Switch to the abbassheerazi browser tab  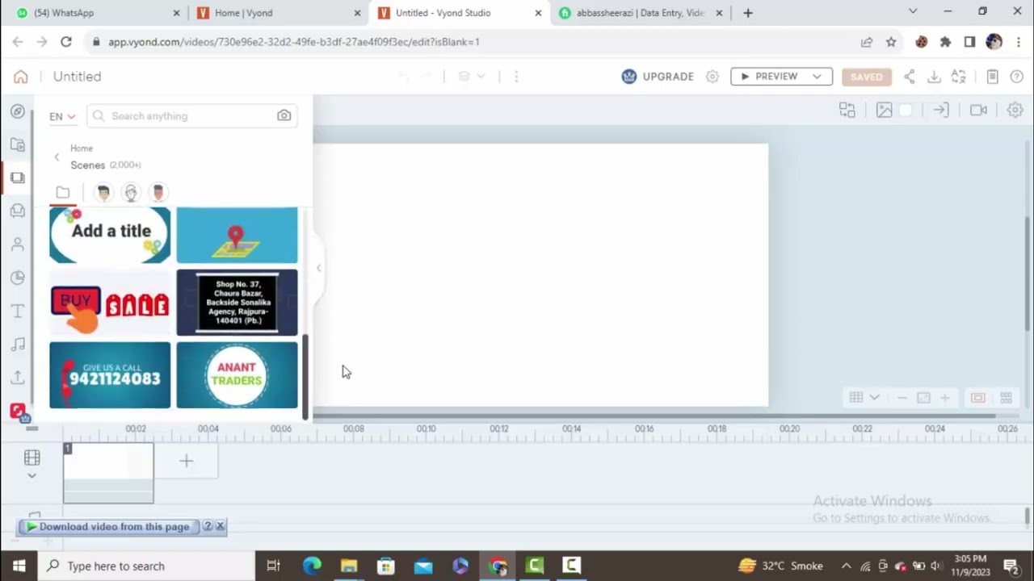[641, 13]
